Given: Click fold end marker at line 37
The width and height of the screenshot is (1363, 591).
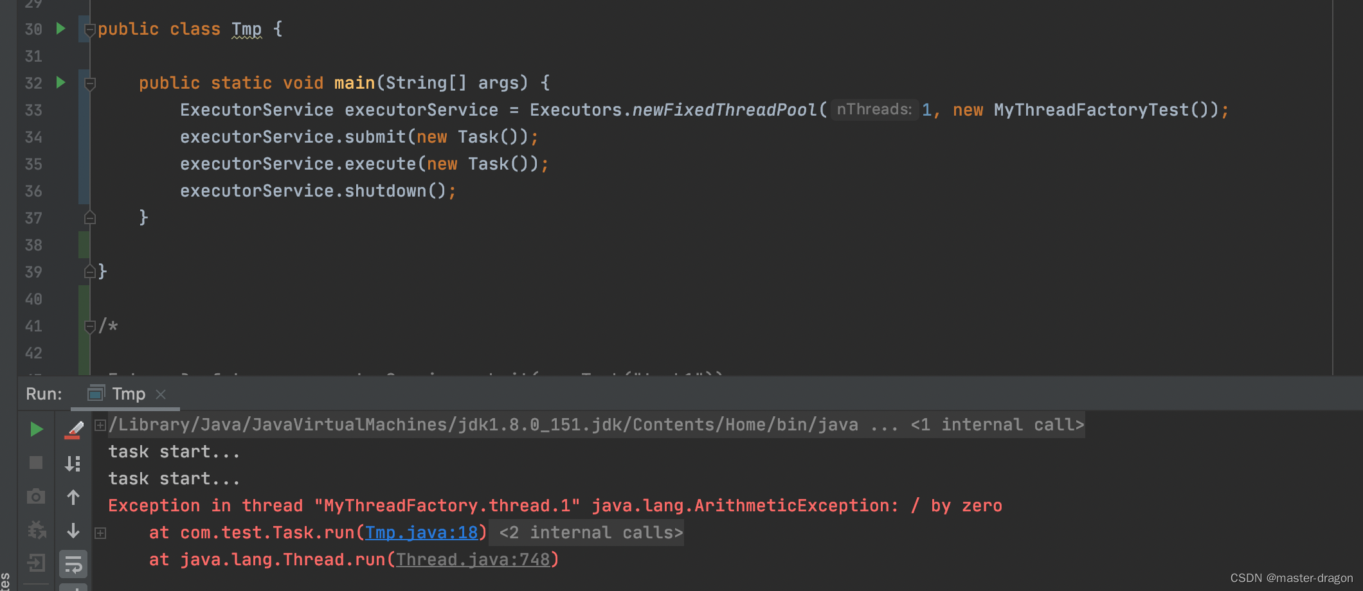Looking at the screenshot, I should tap(90, 218).
